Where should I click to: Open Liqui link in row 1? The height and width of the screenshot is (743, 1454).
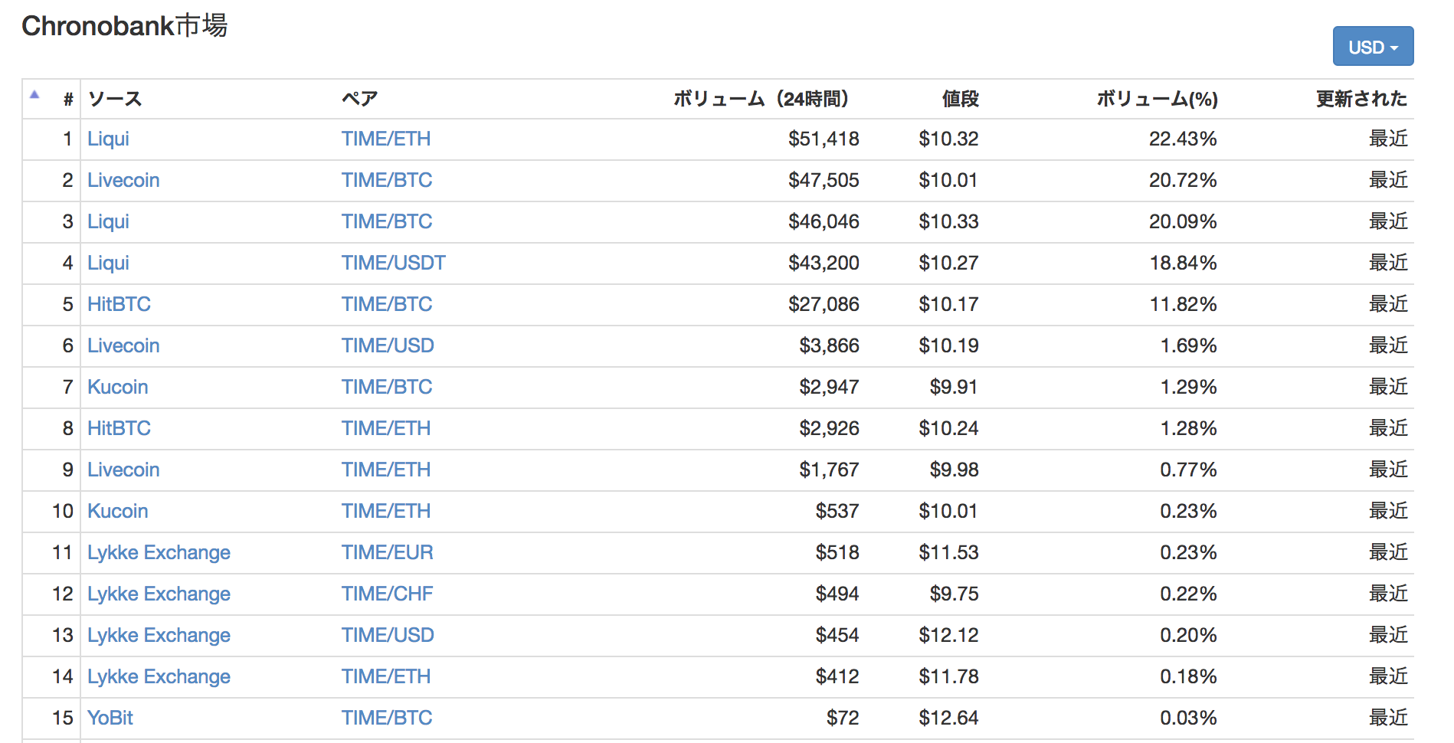coord(108,139)
